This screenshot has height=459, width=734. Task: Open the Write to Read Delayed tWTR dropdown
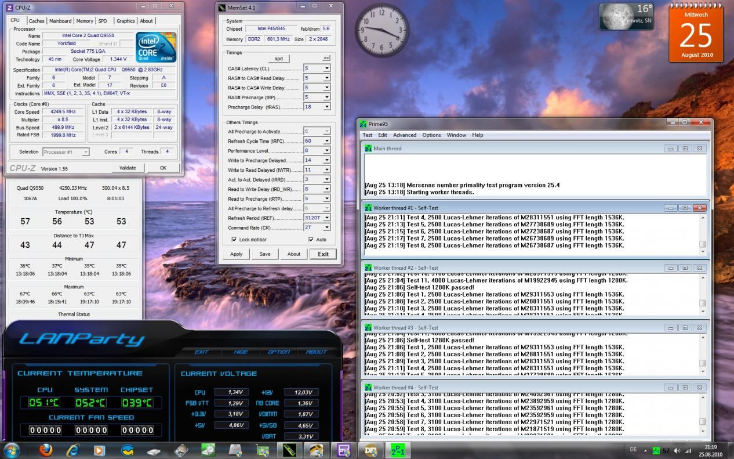click(326, 170)
